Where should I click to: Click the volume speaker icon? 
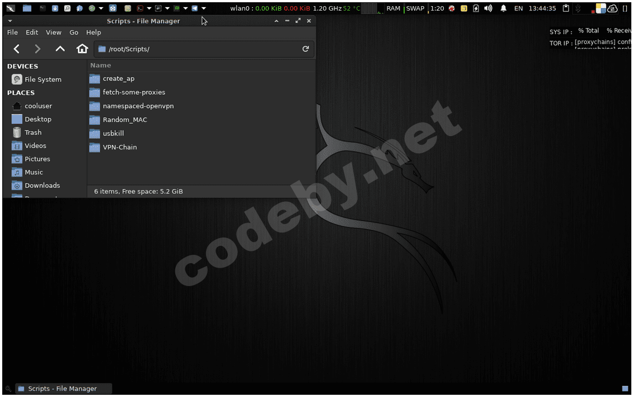click(x=488, y=8)
